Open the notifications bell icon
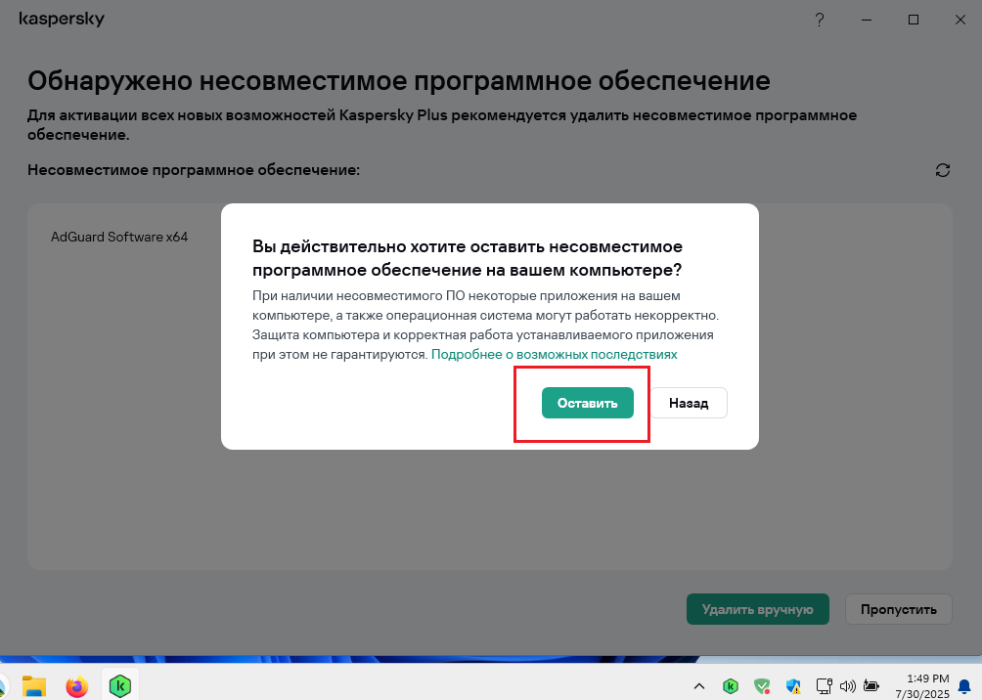This screenshot has height=700, width=982. tap(965, 686)
